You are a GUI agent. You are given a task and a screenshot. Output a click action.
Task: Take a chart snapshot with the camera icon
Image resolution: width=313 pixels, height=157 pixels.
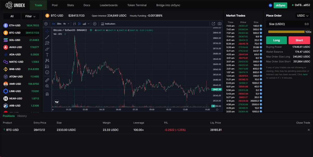[x=219, y=24]
